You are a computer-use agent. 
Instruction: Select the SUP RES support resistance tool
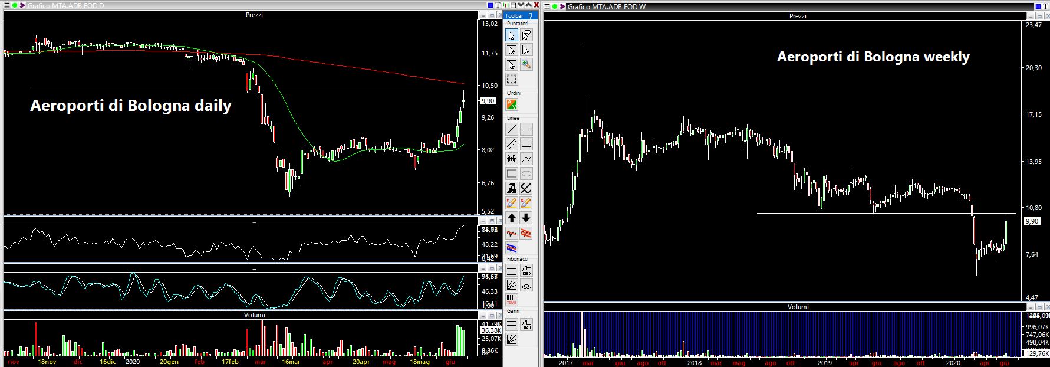point(512,159)
